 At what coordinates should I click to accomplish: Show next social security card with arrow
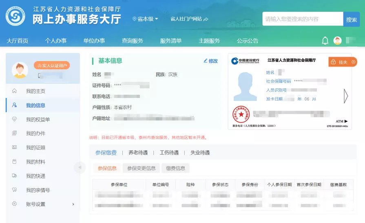pyautogui.click(x=346, y=96)
